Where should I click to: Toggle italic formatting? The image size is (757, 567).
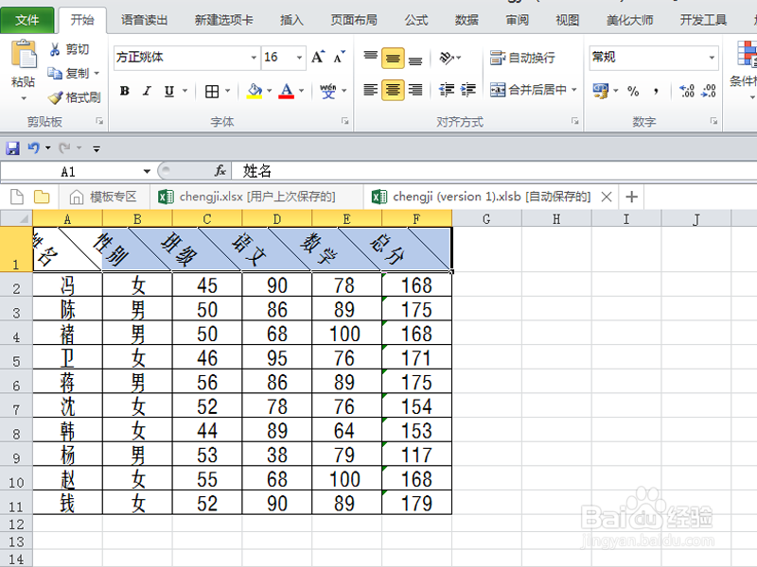coord(147,91)
